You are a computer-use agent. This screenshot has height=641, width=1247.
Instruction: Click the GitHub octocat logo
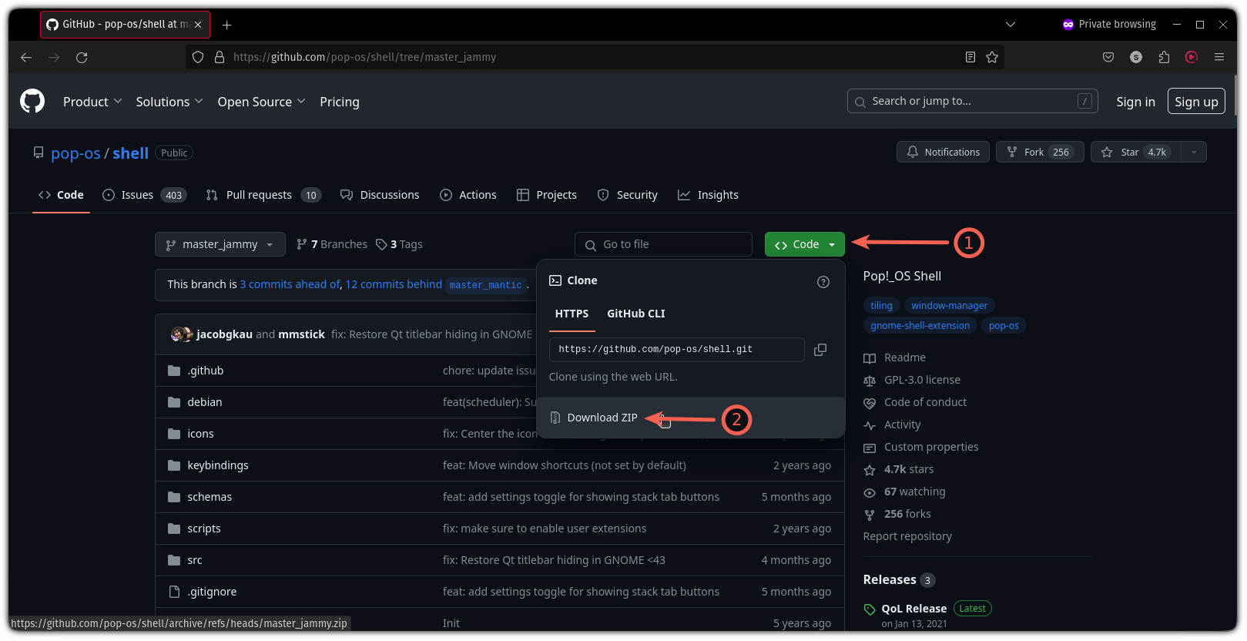[32, 101]
